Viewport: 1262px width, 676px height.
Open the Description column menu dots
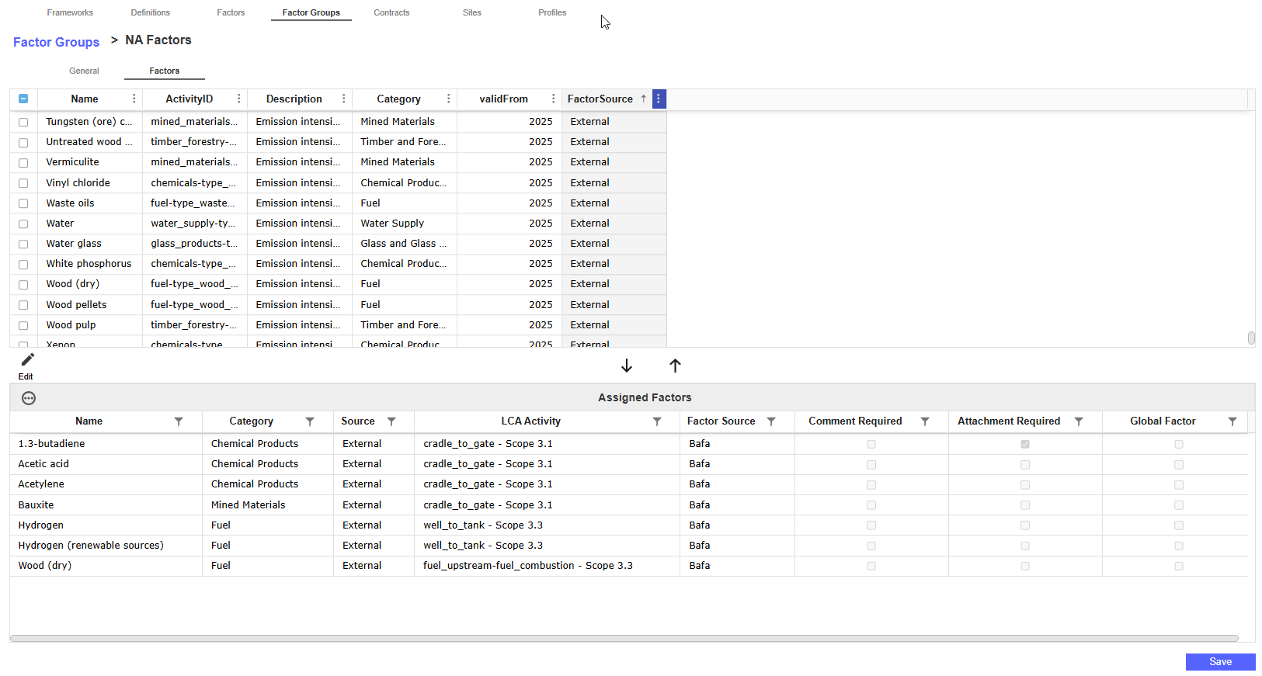344,99
